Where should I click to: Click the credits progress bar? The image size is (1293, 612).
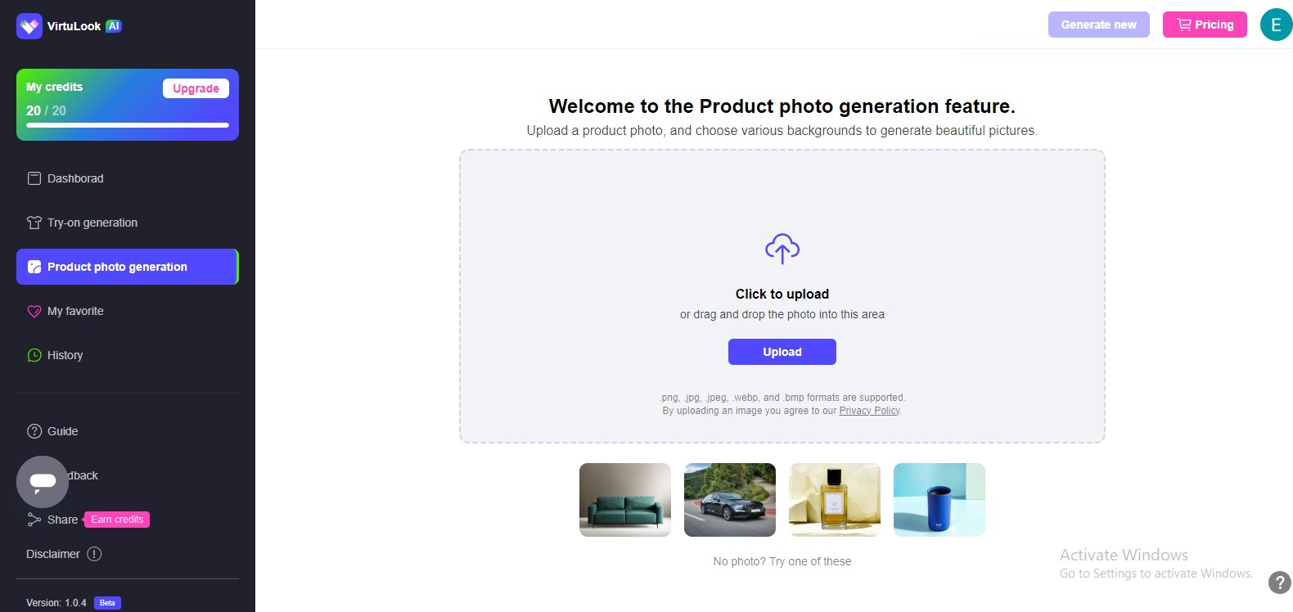[x=128, y=125]
